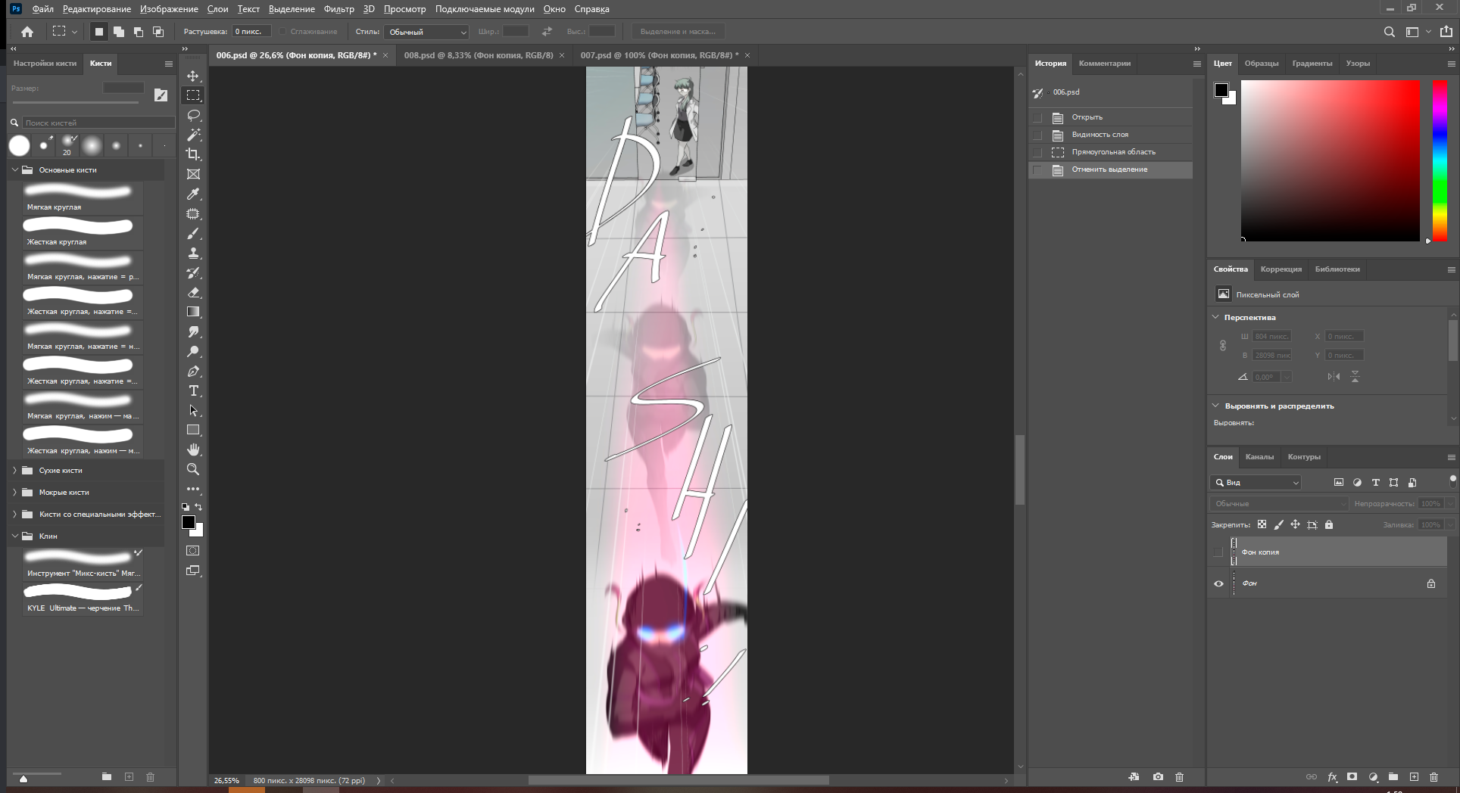1460x793 pixels.
Task: Select the Clone Stamp tool
Action: (193, 253)
